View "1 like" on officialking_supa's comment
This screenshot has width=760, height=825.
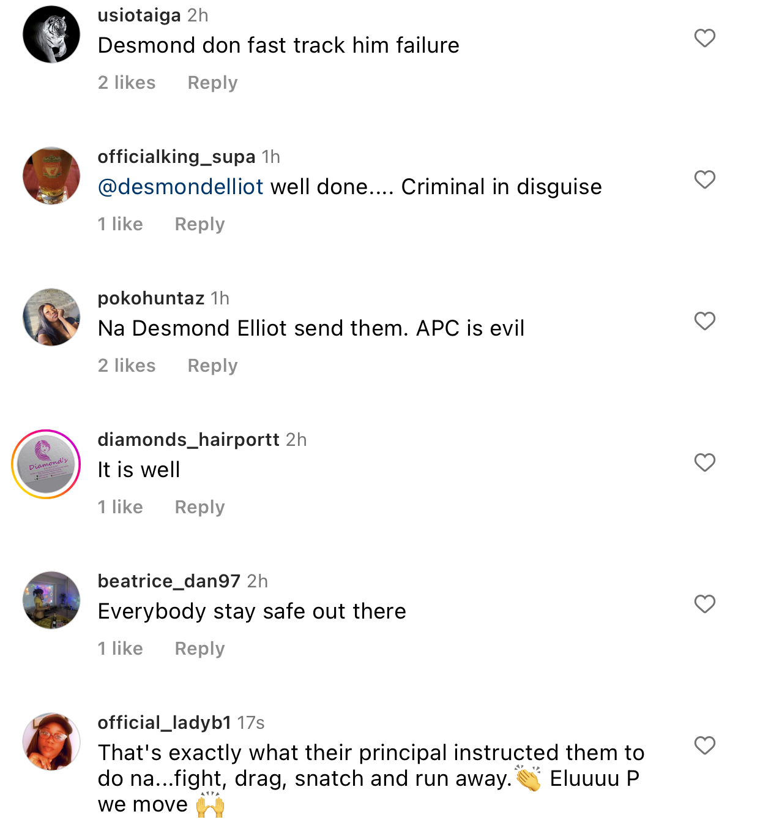[x=121, y=224]
